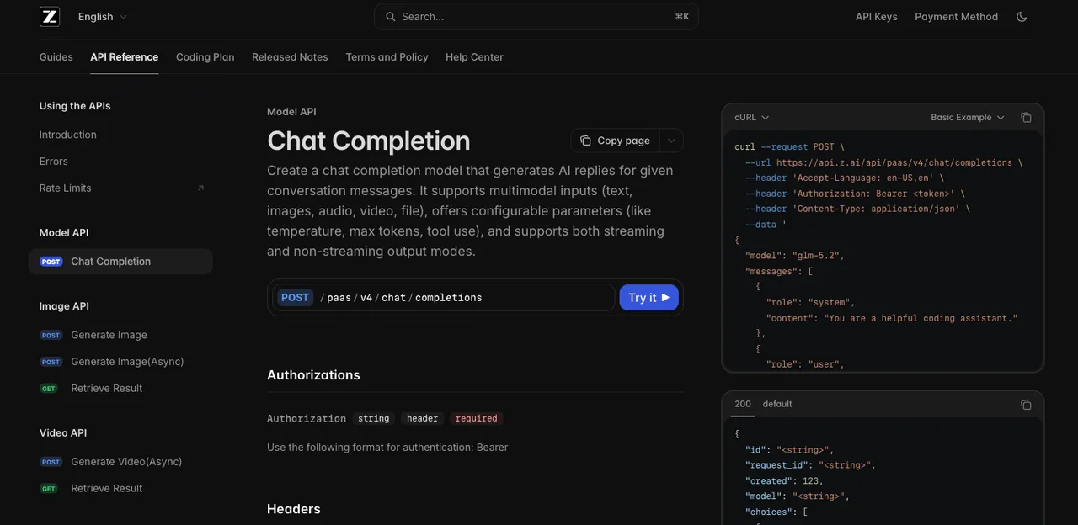The image size is (1078, 525).
Task: Click the Authorizations section heading
Action: [x=313, y=375]
